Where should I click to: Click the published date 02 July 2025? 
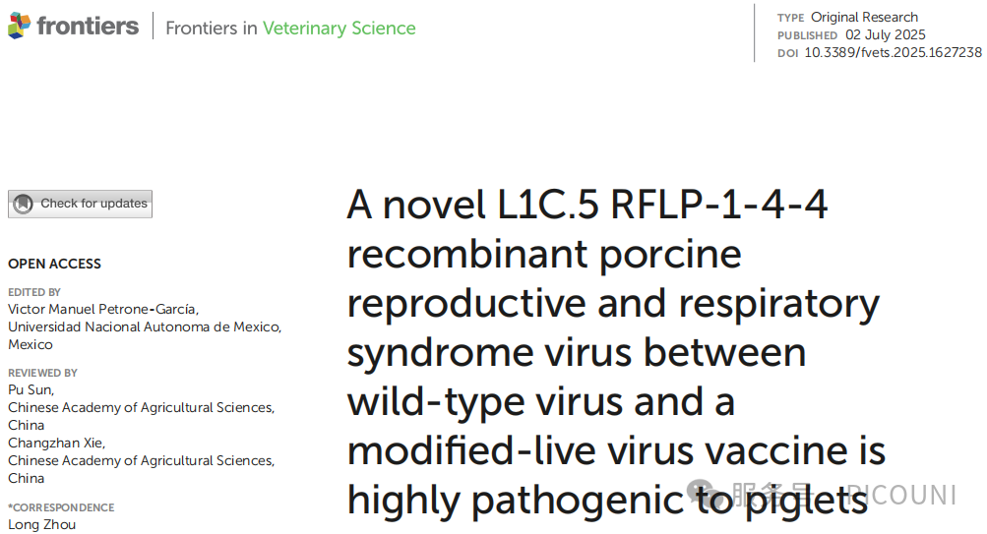point(886,35)
